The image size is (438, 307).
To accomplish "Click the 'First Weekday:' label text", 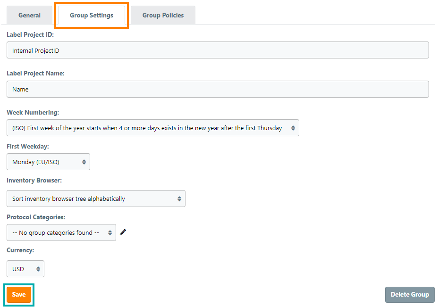I will tap(28, 147).
